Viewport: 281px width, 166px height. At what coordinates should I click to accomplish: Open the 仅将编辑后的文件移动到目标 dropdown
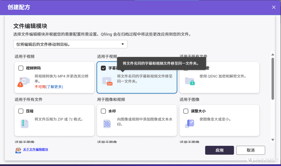tap(70, 44)
